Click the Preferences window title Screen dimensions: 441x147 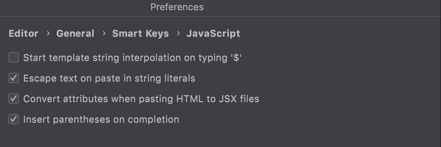click(177, 7)
